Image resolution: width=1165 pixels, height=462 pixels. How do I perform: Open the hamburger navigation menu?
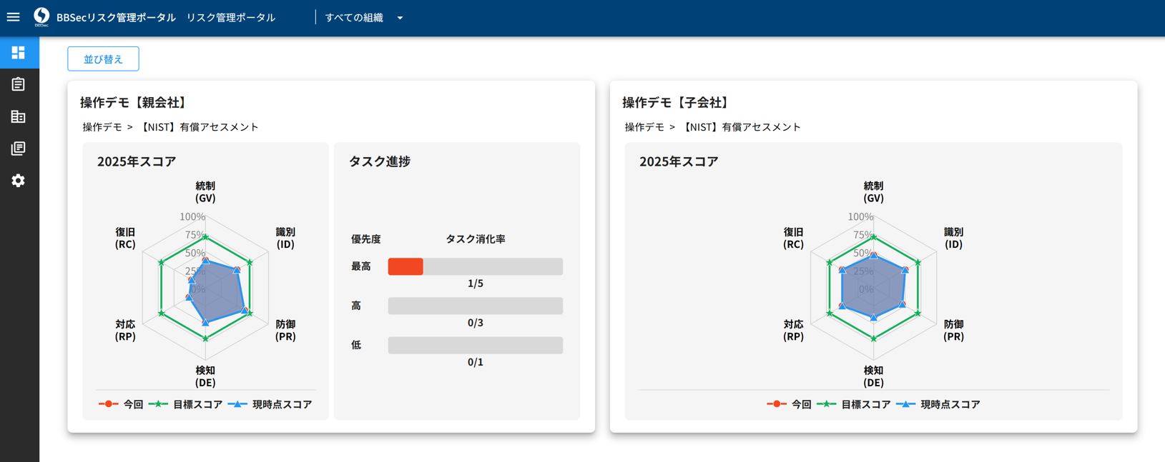14,17
